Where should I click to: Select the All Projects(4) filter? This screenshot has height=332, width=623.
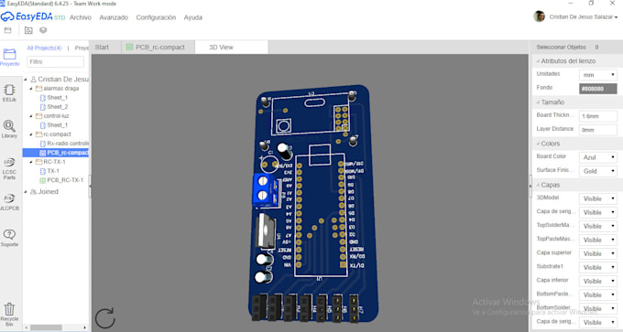44,48
